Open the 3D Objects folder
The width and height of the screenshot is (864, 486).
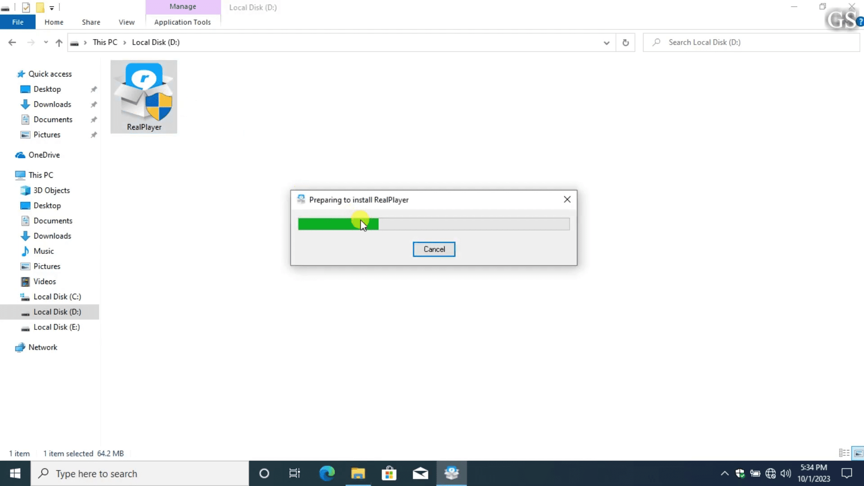pyautogui.click(x=51, y=190)
